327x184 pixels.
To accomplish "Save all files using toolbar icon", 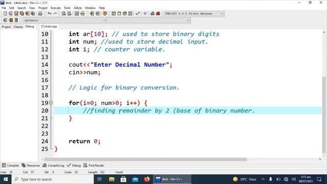I will [21, 14].
